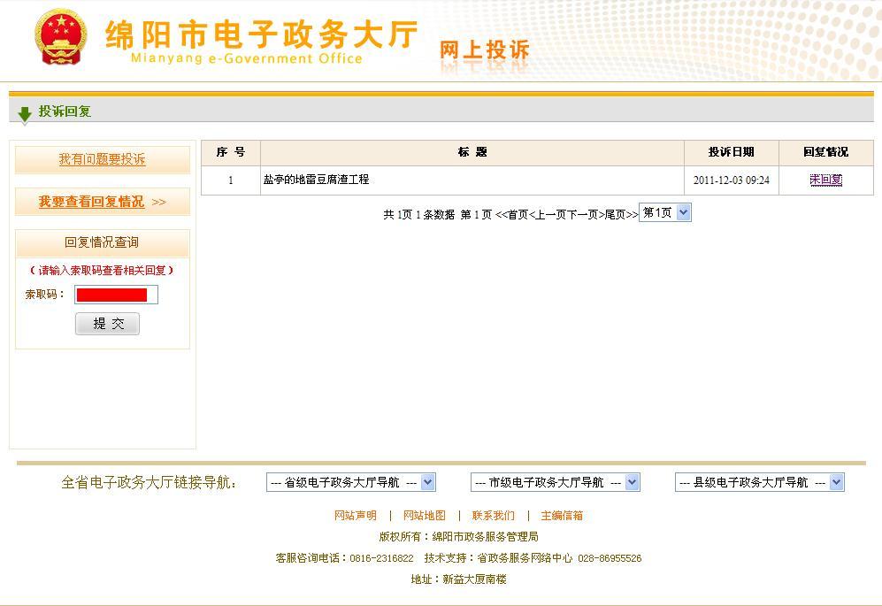Go to 首页 in the pagination

pos(517,215)
